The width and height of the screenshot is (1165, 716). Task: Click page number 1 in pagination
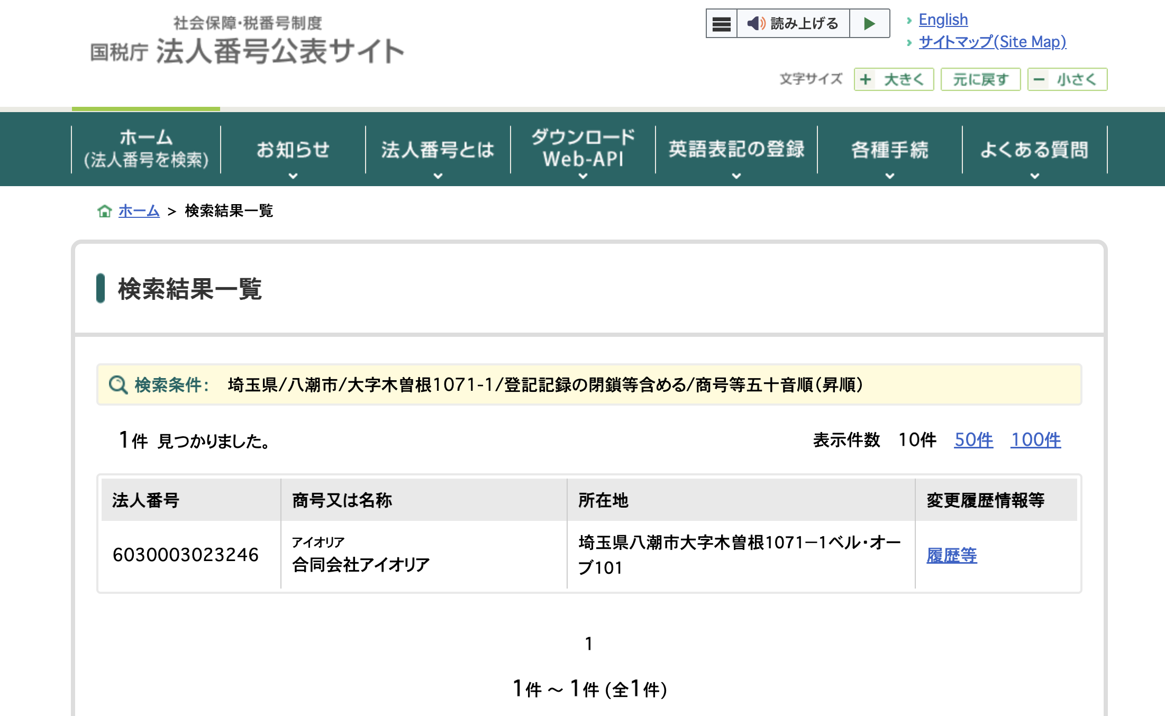click(588, 644)
